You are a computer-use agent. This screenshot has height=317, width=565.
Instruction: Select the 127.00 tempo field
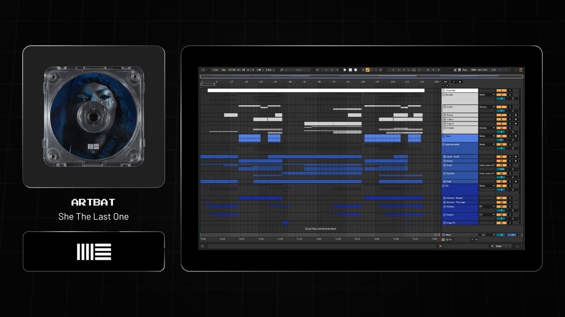click(x=232, y=70)
